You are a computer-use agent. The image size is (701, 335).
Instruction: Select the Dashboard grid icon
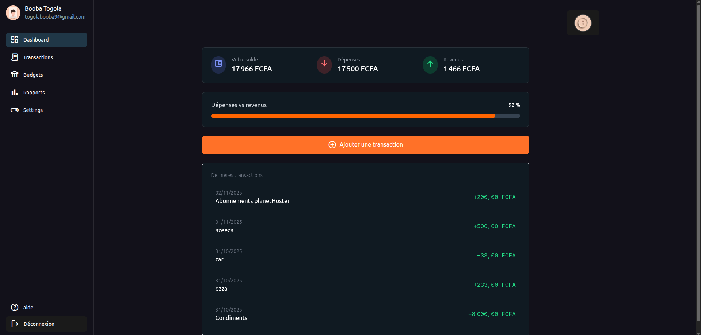click(x=15, y=39)
